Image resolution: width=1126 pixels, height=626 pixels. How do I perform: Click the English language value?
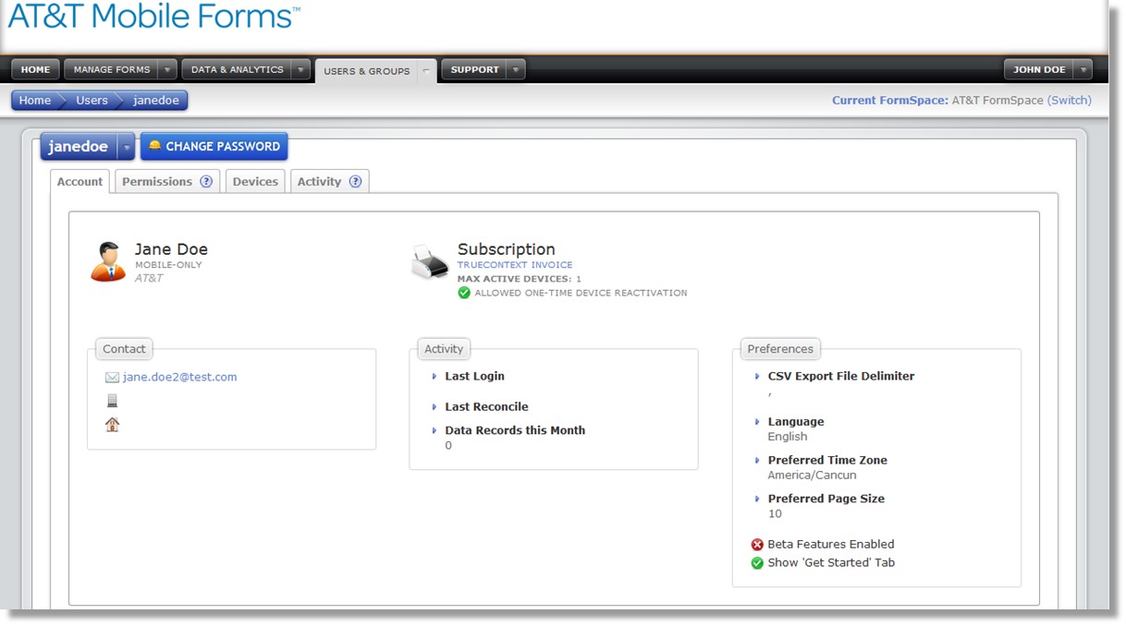tap(788, 437)
